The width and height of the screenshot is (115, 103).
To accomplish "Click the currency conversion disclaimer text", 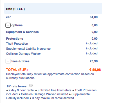I will (50, 76).
